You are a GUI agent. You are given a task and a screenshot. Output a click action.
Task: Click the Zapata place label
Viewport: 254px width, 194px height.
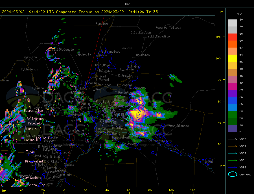(69, 165)
